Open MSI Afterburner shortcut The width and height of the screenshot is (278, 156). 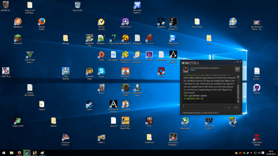point(185,123)
